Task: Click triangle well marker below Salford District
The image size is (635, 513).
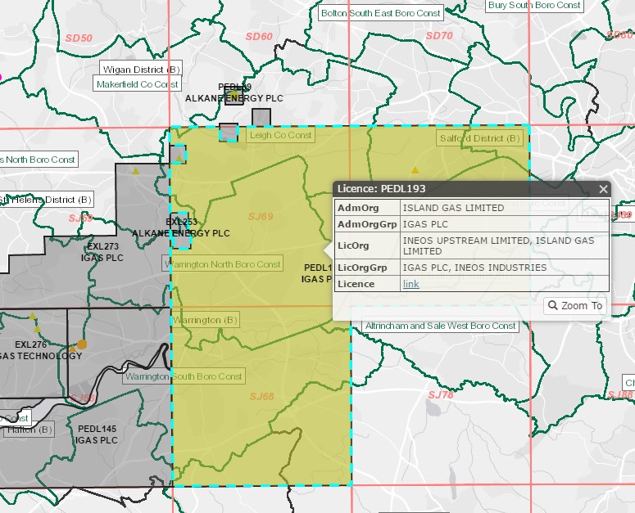Action: tap(415, 170)
